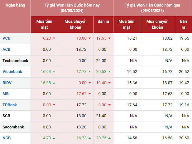
Task: Click red down arrow beside BIDV 19.40
Action: (x=110, y=83)
